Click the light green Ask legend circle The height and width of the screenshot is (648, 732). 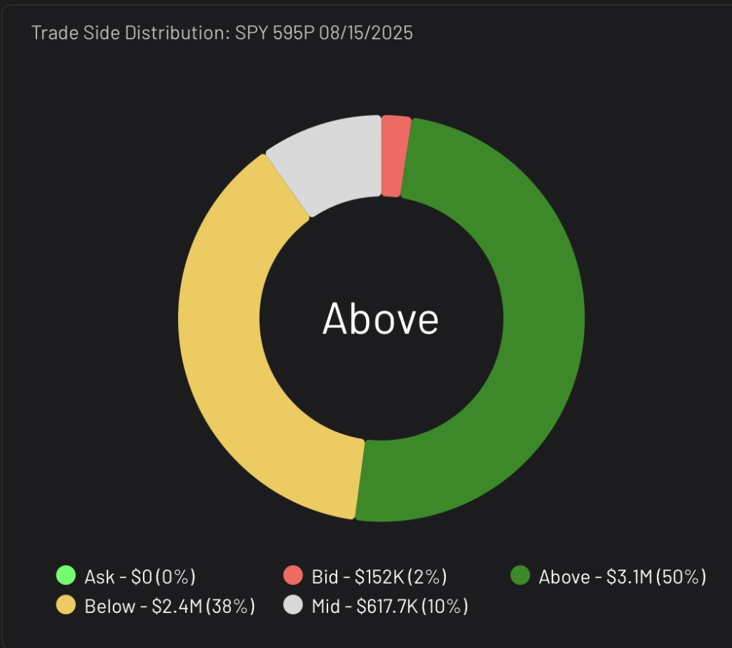[x=66, y=575]
